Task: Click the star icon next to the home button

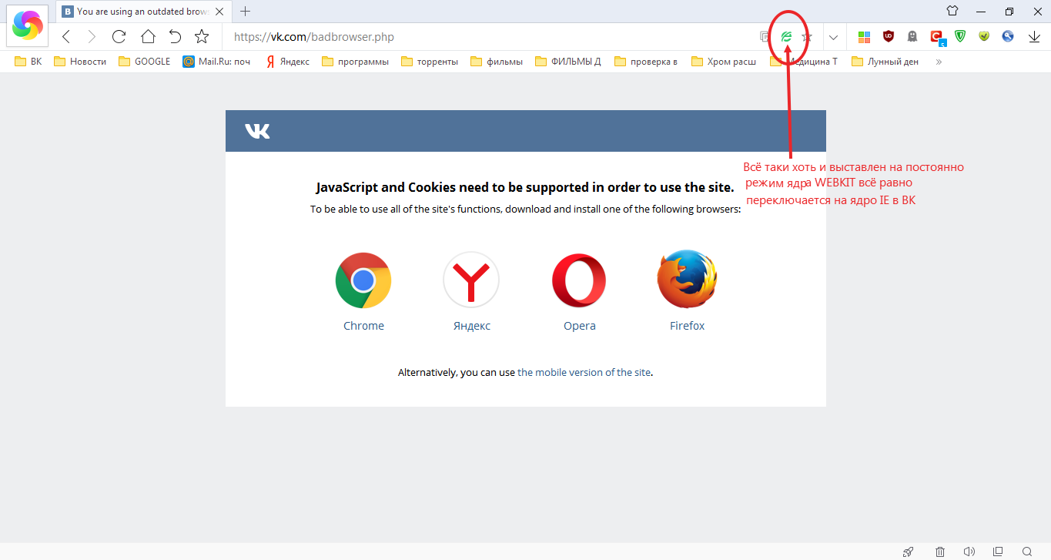Action: click(x=202, y=36)
